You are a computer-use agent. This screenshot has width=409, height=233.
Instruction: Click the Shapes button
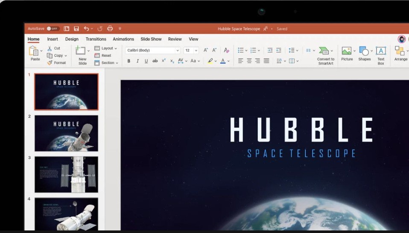(x=364, y=54)
